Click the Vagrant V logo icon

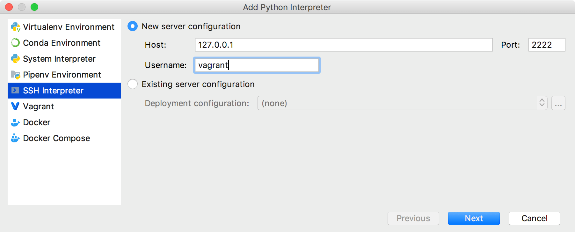coord(15,106)
